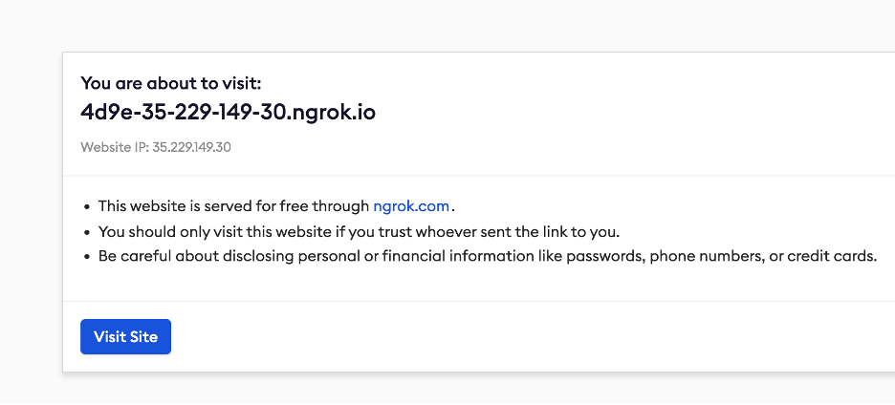
Task: Click the divider line above the Visit Site button
Action: (x=479, y=301)
